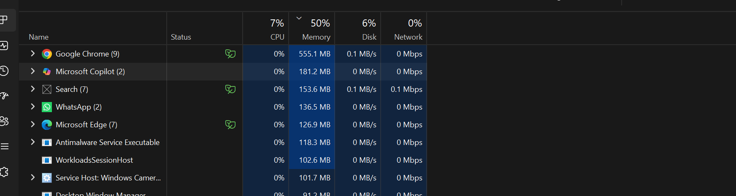Screen dimensions: 736x196
Task: Go to Startup apps in the sidebar
Action: point(4,96)
